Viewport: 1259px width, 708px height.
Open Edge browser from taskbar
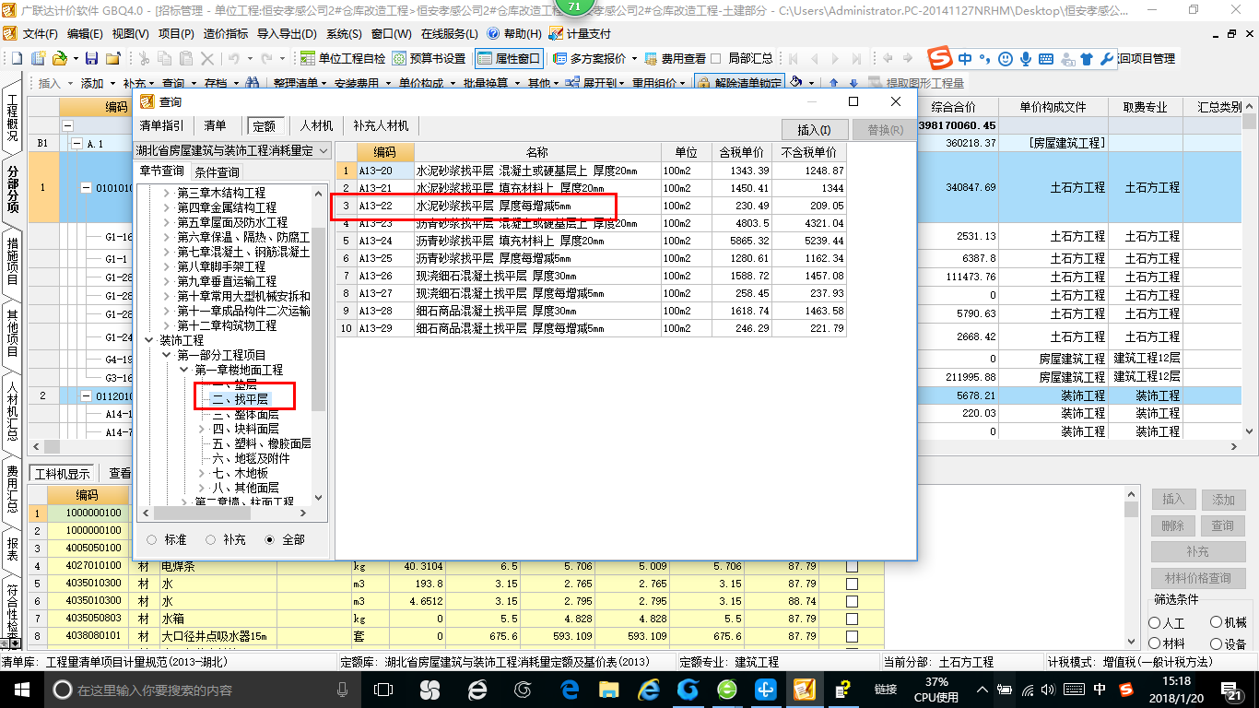point(570,689)
